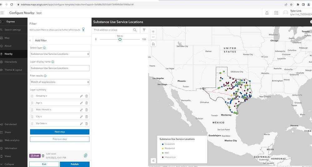Toggle the Express mode switch
This screenshot has width=312, height=167.
point(2,21)
